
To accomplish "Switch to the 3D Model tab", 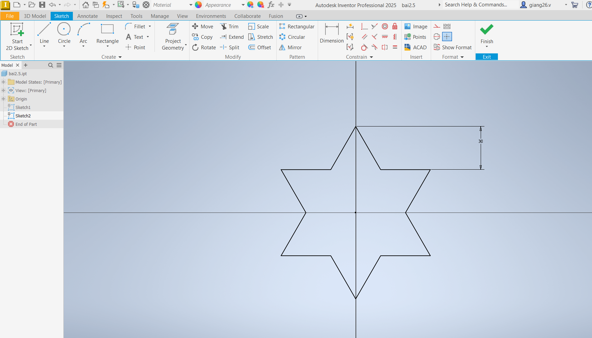I will coord(35,16).
